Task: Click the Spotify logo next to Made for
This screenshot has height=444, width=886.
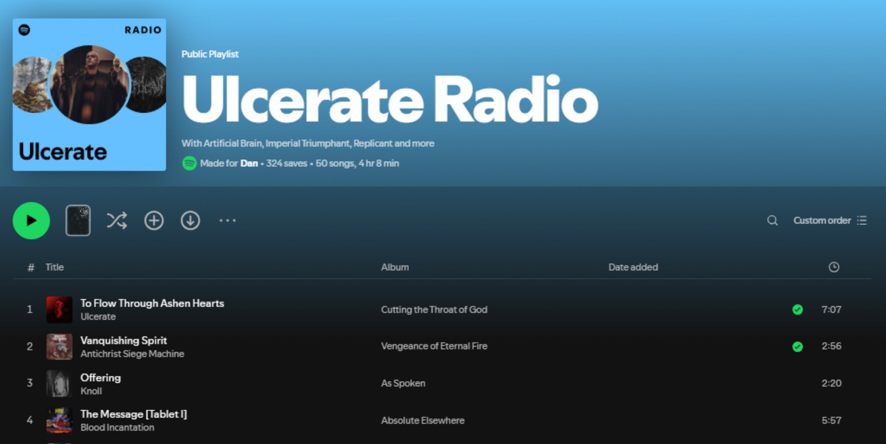Action: (189, 163)
